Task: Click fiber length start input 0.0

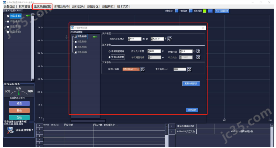Action: [x=135, y=39]
